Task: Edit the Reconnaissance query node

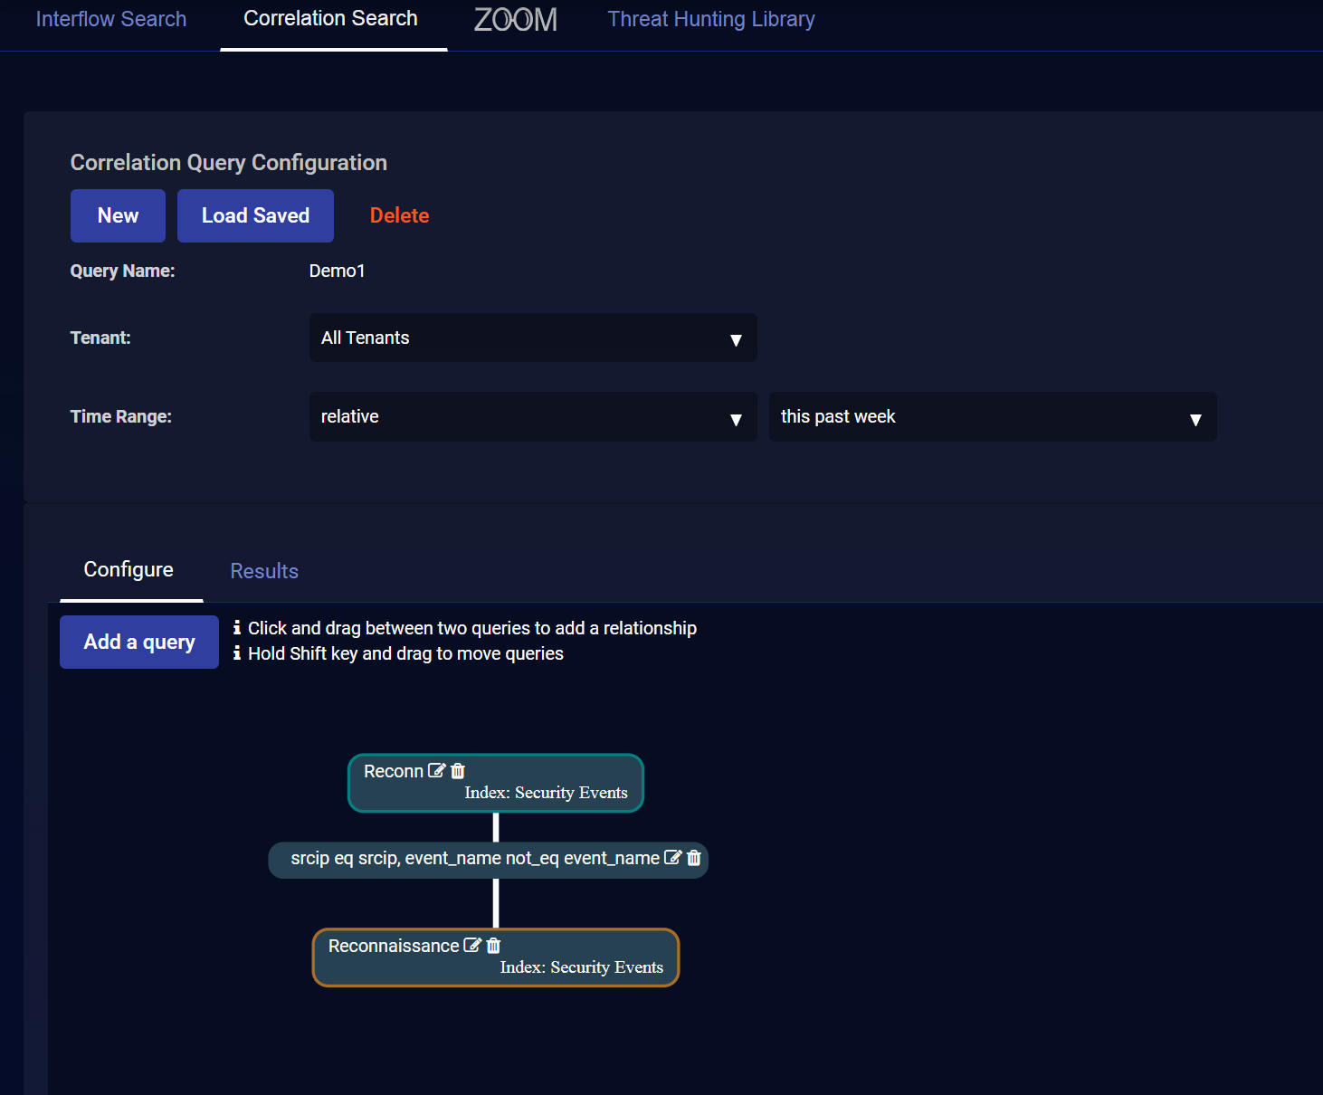Action: point(471,946)
